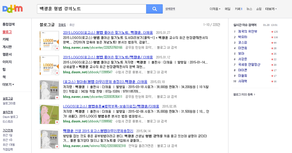Open second LOGOS thumbnail dated 2015.01.12
This screenshot has height=153, width=292.
(49, 65)
